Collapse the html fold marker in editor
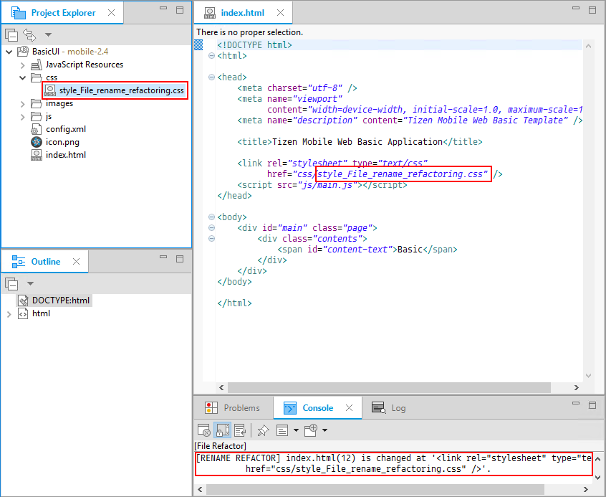Screen dimensions: 606x497 pos(211,56)
